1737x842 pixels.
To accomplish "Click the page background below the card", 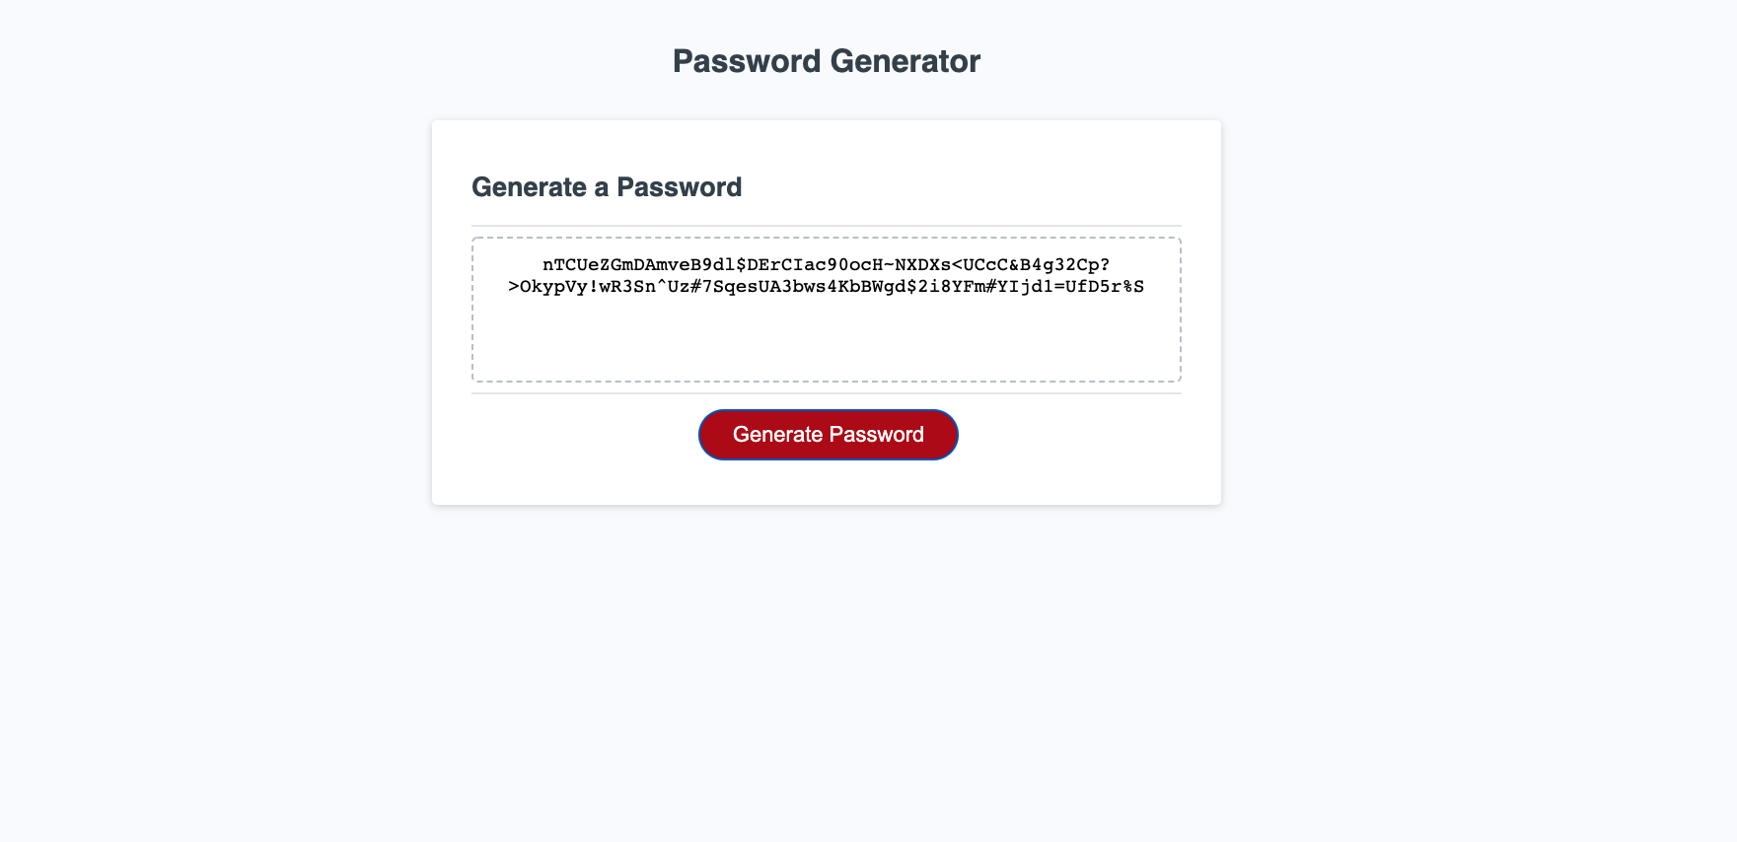I will pyautogui.click(x=827, y=641).
